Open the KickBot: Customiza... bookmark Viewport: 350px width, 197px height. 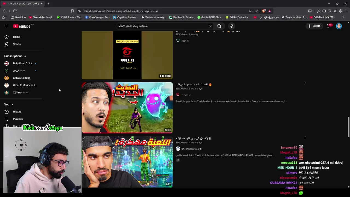coord(237,17)
